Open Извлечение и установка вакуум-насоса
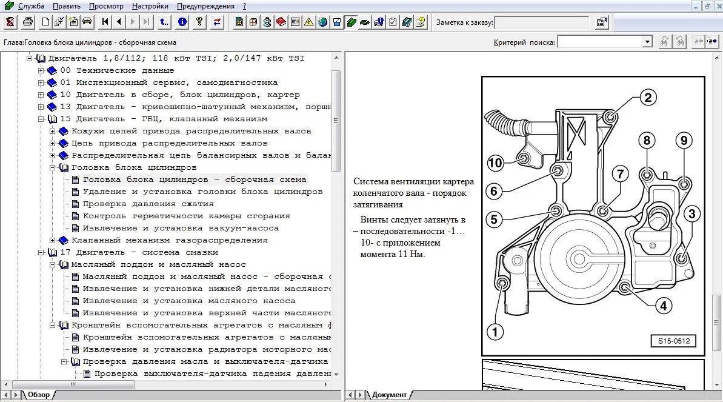Viewport: 723px width, 402px height. click(181, 228)
